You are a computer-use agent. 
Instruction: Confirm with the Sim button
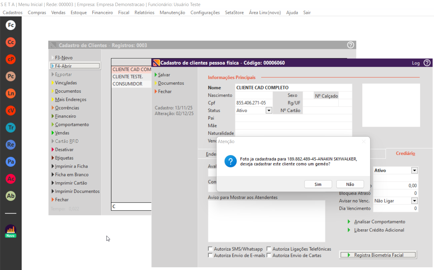point(318,184)
